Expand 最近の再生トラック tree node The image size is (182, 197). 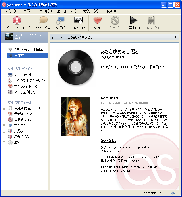pyautogui.click(x=4, y=108)
